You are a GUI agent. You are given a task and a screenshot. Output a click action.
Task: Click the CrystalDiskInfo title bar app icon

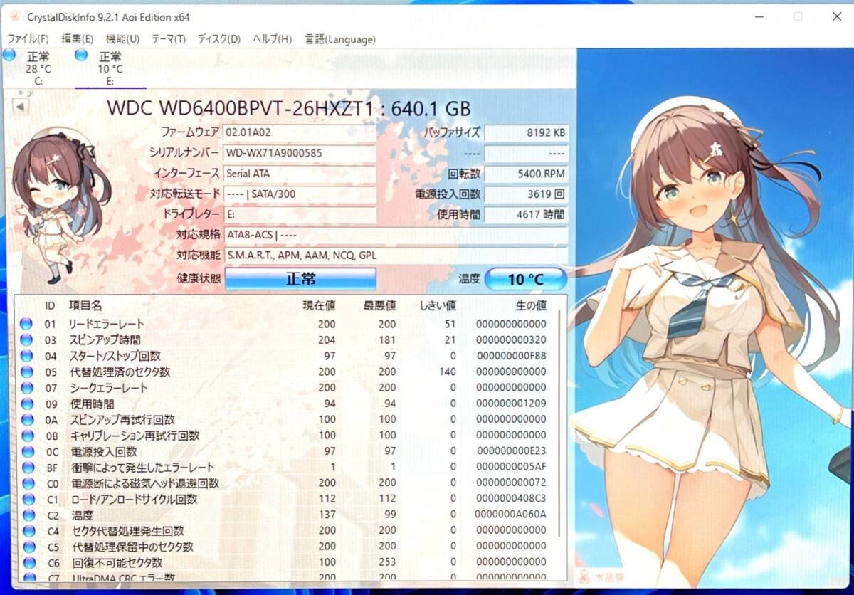[14, 16]
